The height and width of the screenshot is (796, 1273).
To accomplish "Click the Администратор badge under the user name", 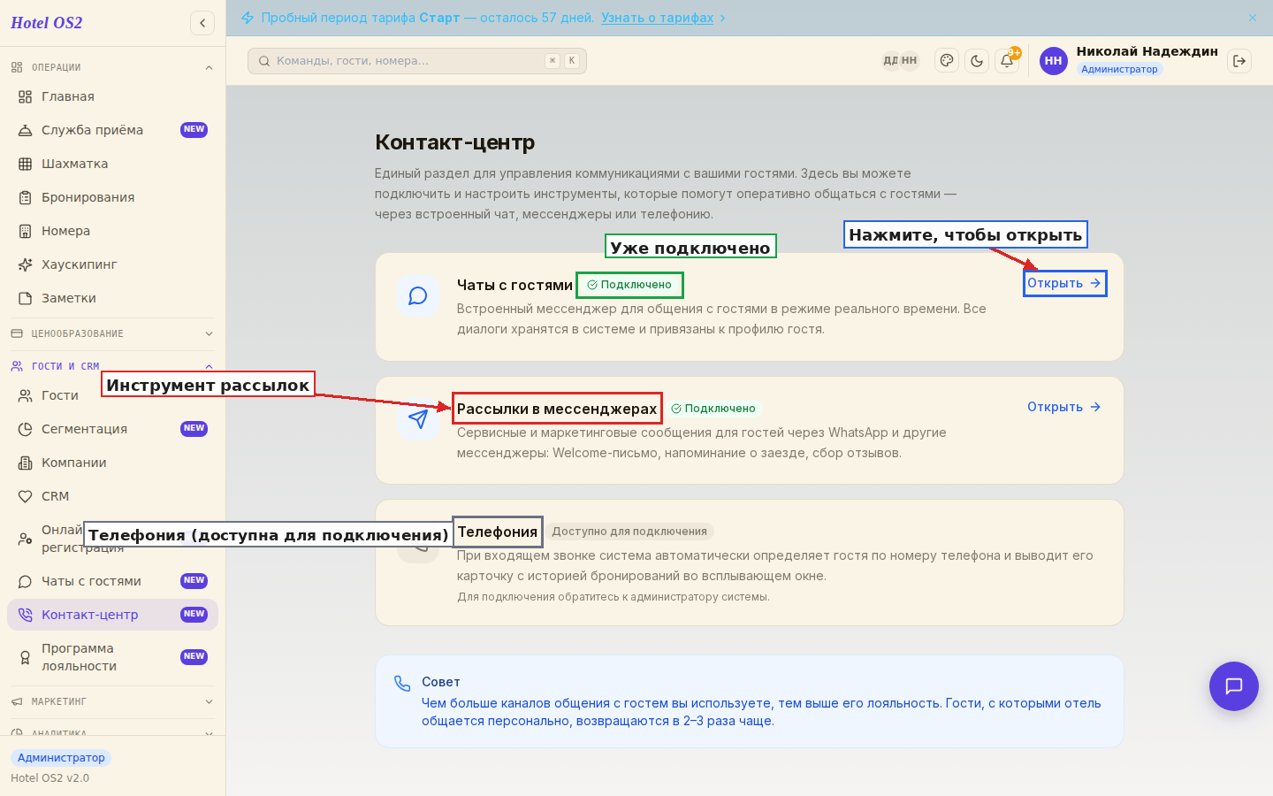I will point(1119,69).
